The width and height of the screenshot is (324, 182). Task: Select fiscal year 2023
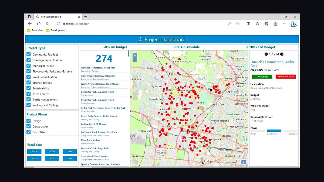pos(52,159)
